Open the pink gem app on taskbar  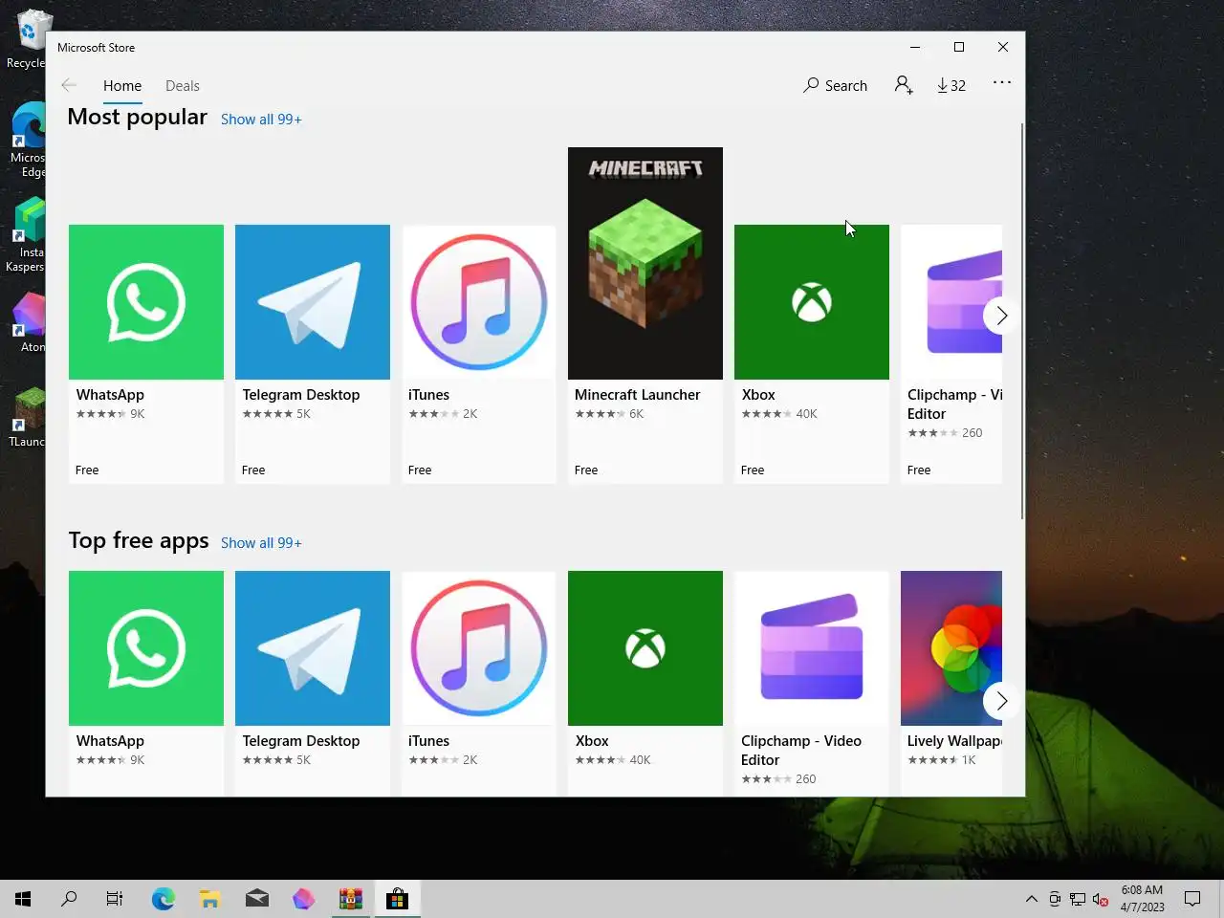coord(304,899)
